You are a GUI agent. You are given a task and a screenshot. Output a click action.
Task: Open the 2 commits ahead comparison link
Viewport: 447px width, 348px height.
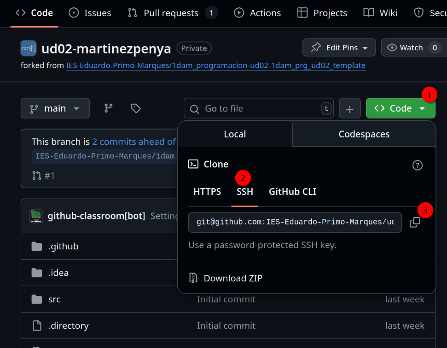(x=134, y=142)
